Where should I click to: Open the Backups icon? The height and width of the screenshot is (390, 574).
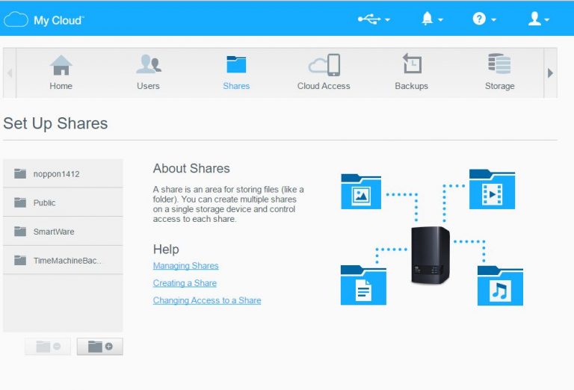point(412,64)
